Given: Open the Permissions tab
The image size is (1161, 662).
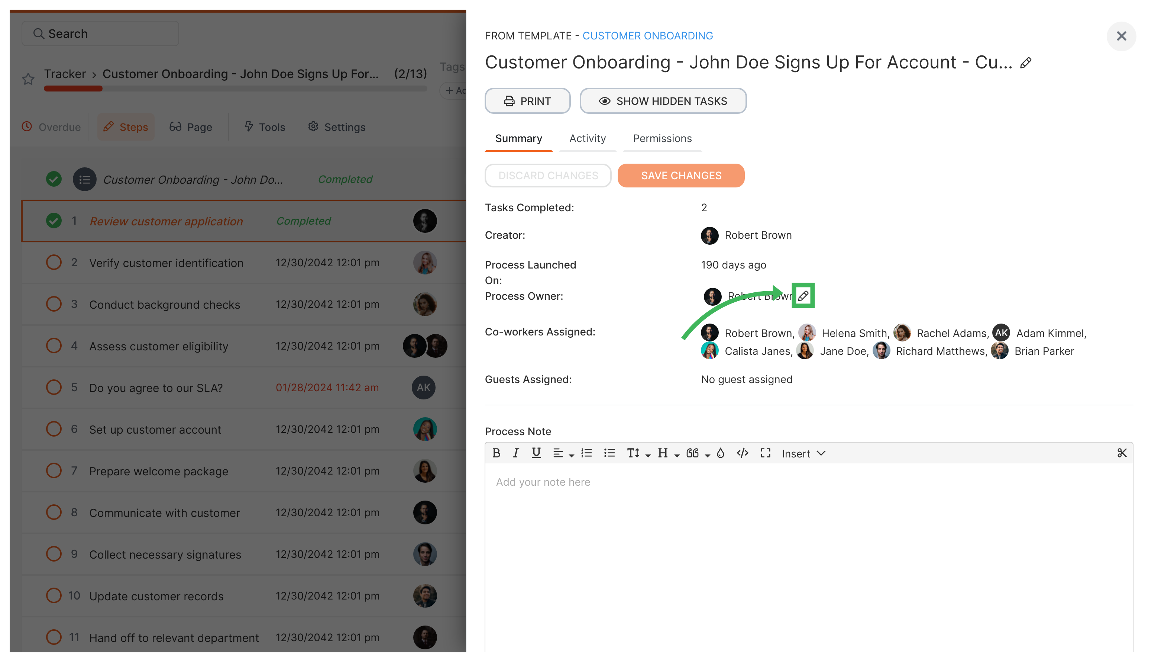Looking at the screenshot, I should coord(662,139).
